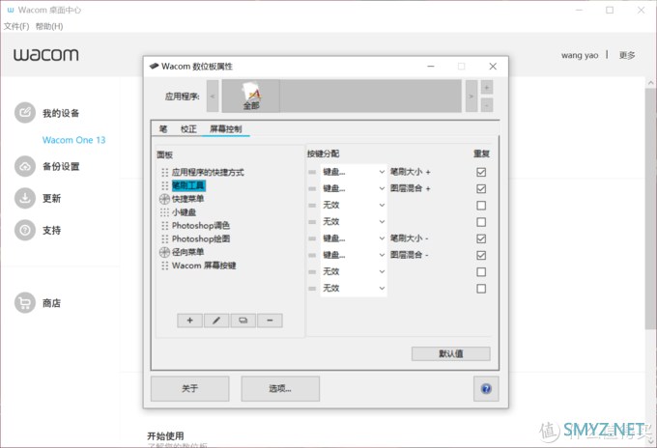657x448 pixels.
Task: Open the key dropdown for 图层混合 +
Action: [354, 189]
